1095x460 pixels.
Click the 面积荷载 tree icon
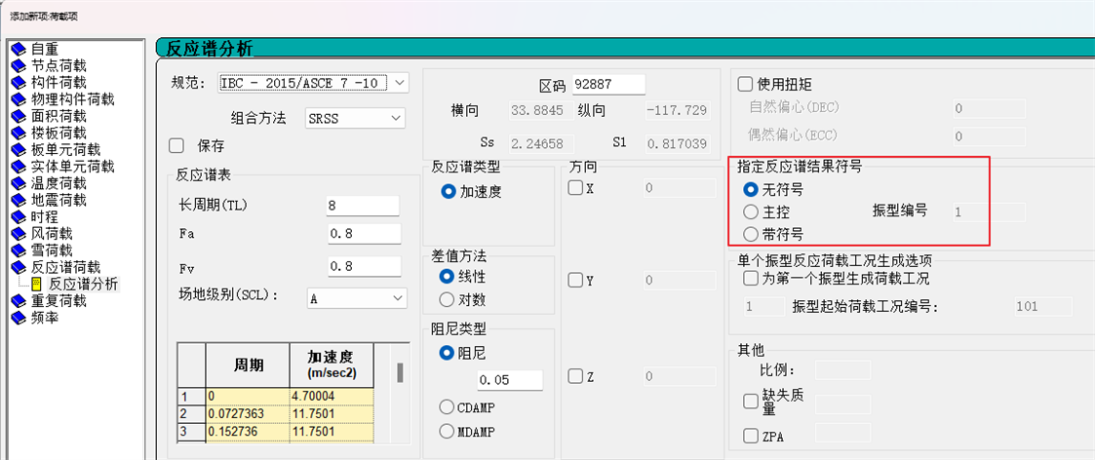[x=19, y=116]
